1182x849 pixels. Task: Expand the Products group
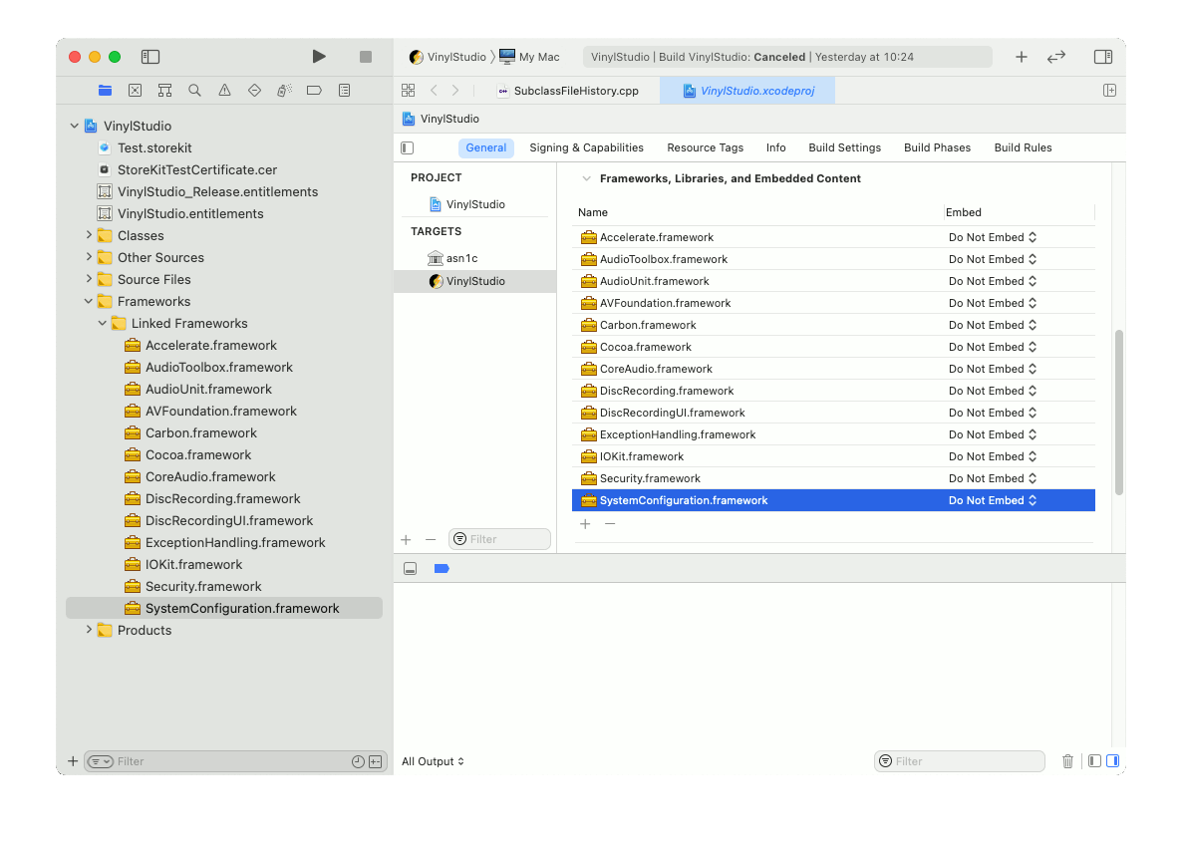pos(88,630)
